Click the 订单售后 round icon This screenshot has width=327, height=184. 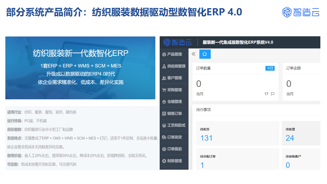(x=164, y=149)
